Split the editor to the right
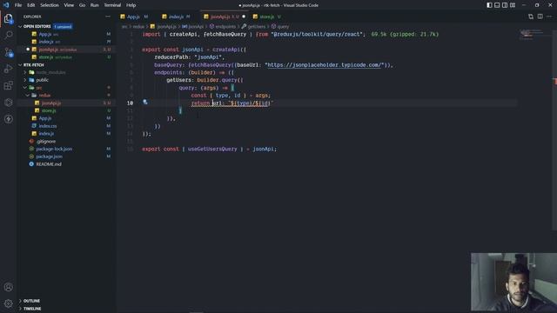This screenshot has height=313, width=557. (x=540, y=17)
